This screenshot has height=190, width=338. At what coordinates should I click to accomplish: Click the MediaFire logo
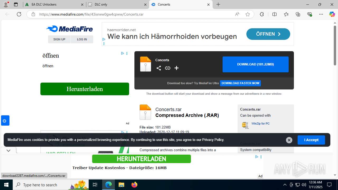[x=69, y=29]
